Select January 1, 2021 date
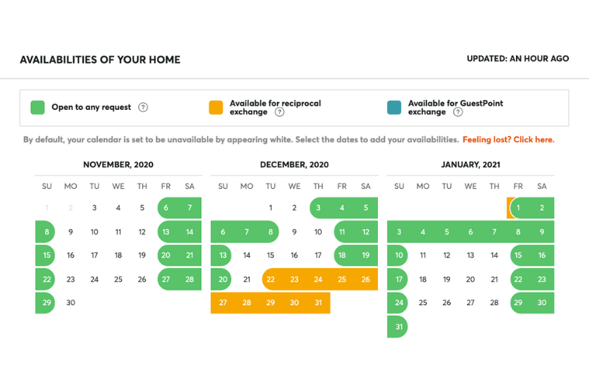Image resolution: width=589 pixels, height=392 pixels. 518,208
